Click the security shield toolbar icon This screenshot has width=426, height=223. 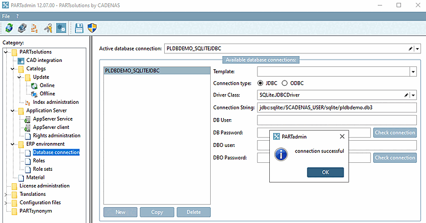[92, 28]
